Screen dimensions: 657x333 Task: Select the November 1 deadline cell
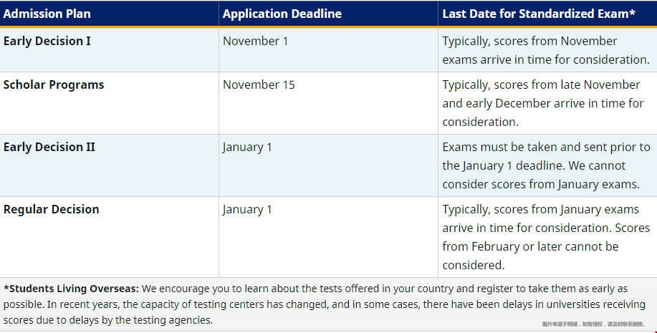pos(255,41)
